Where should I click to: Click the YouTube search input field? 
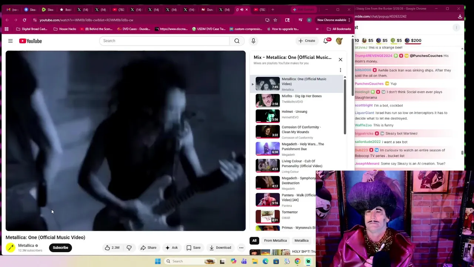tap(164, 41)
